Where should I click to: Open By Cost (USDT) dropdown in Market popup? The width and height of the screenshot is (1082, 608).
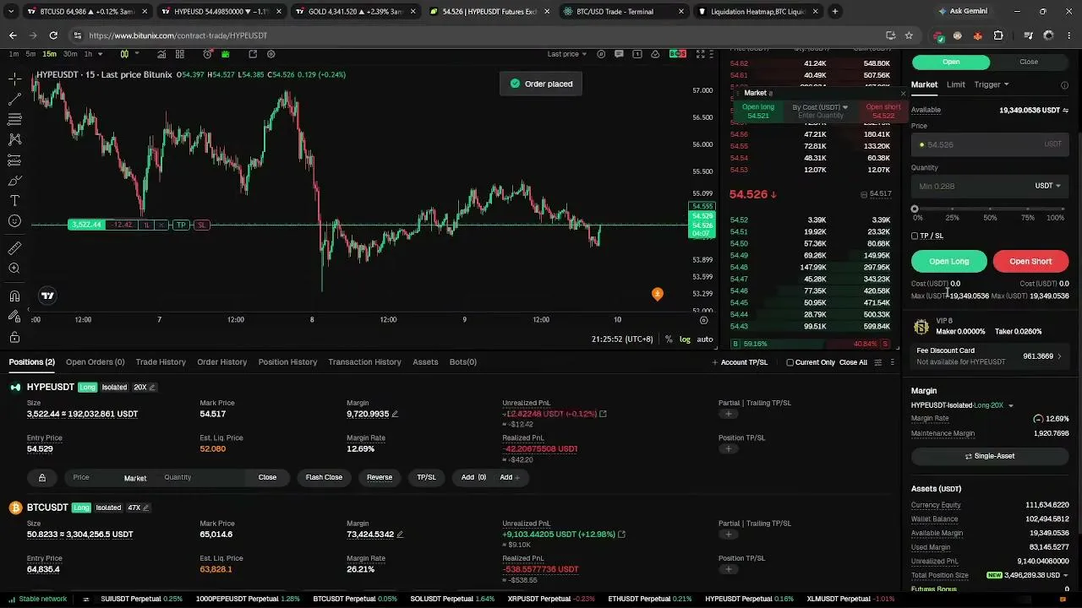tap(820, 107)
